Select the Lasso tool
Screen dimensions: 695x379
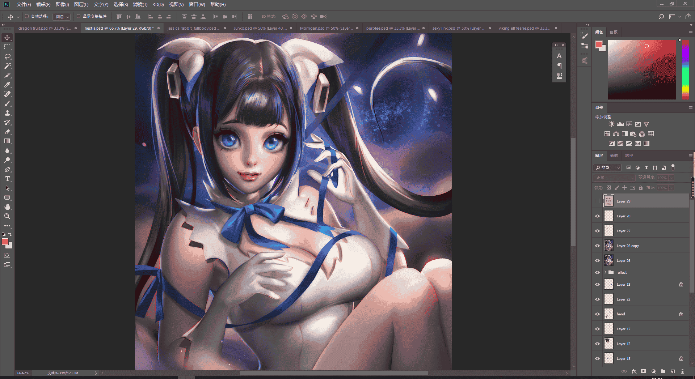point(7,56)
